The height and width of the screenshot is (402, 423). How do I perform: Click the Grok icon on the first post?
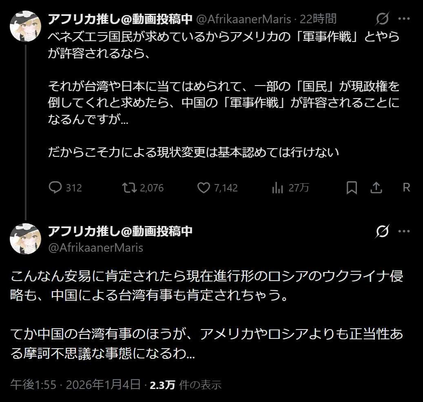pos(383,19)
